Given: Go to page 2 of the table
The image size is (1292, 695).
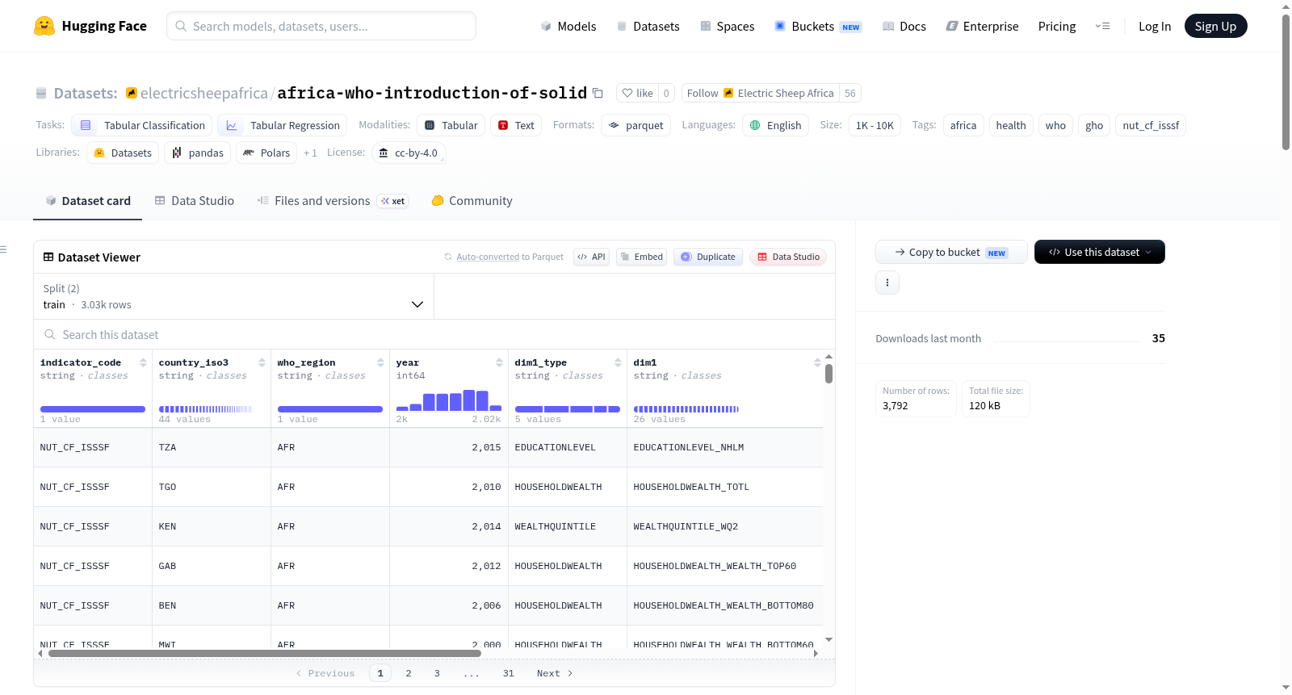Looking at the screenshot, I should pos(409,673).
